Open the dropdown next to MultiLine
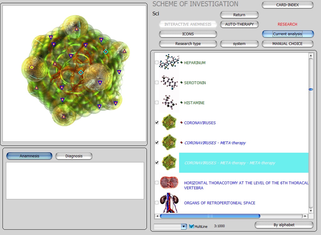321x235 pixels. coord(184,226)
